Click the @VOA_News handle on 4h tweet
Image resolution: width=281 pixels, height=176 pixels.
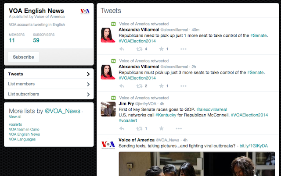coord(167,140)
